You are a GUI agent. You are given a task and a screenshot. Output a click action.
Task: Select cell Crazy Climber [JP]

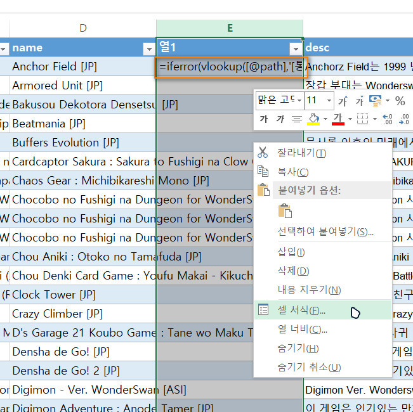pos(83,314)
